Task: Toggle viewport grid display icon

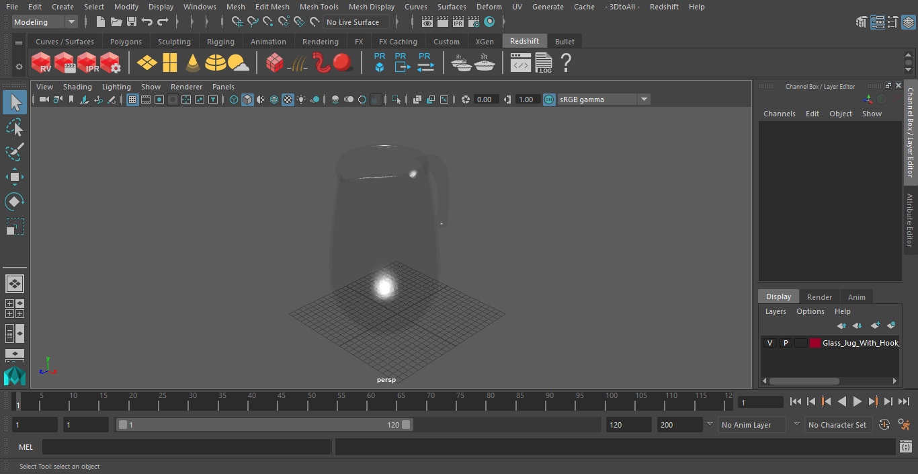Action: (x=132, y=100)
